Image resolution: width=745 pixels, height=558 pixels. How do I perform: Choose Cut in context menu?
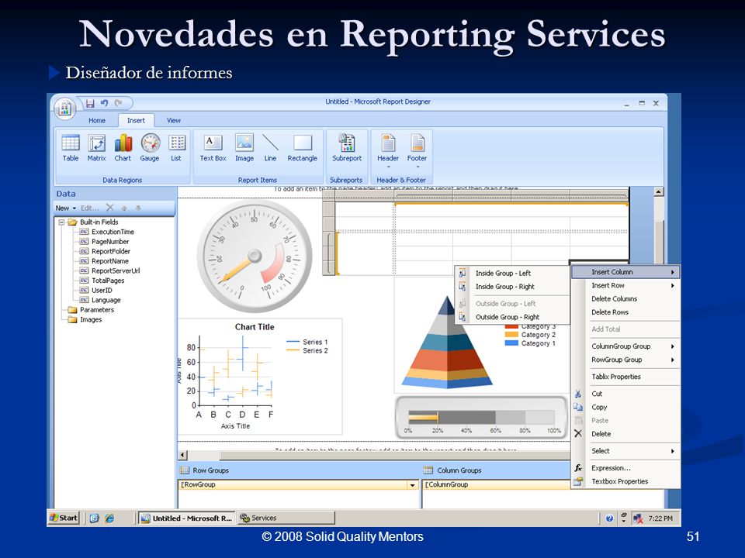(x=625, y=394)
